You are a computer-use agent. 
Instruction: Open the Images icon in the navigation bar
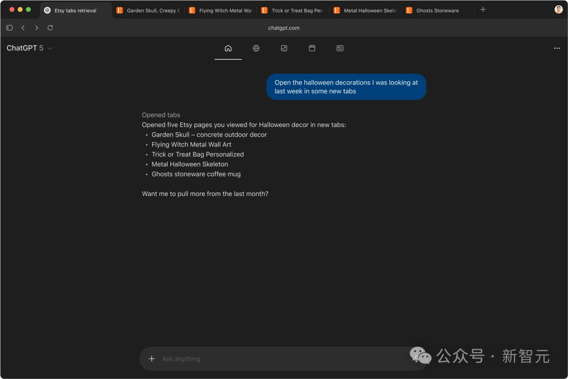284,48
